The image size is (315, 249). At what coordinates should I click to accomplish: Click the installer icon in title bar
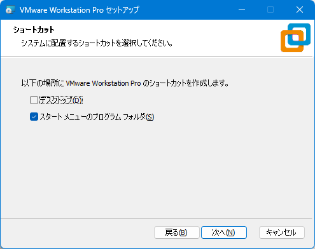pyautogui.click(x=10, y=10)
